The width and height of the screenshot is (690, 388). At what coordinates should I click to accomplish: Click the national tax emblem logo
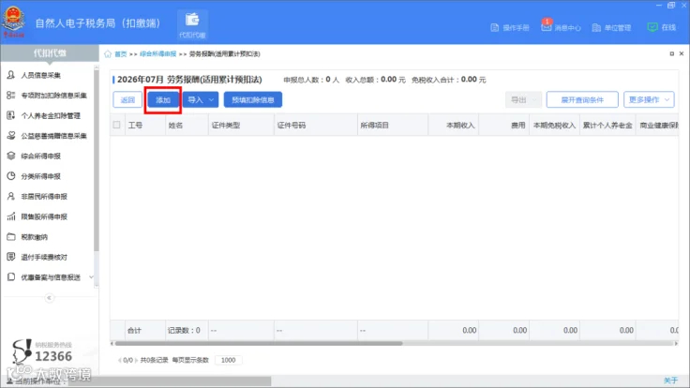pyautogui.click(x=14, y=21)
